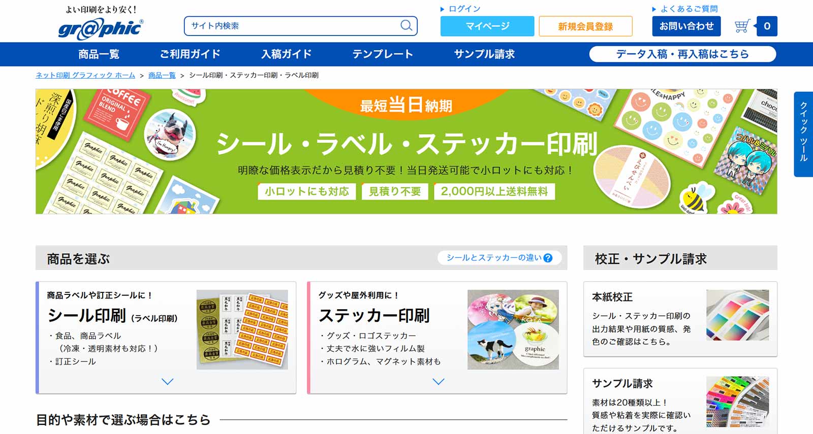
Task: Click the question mark help icon
Action: coord(548,258)
